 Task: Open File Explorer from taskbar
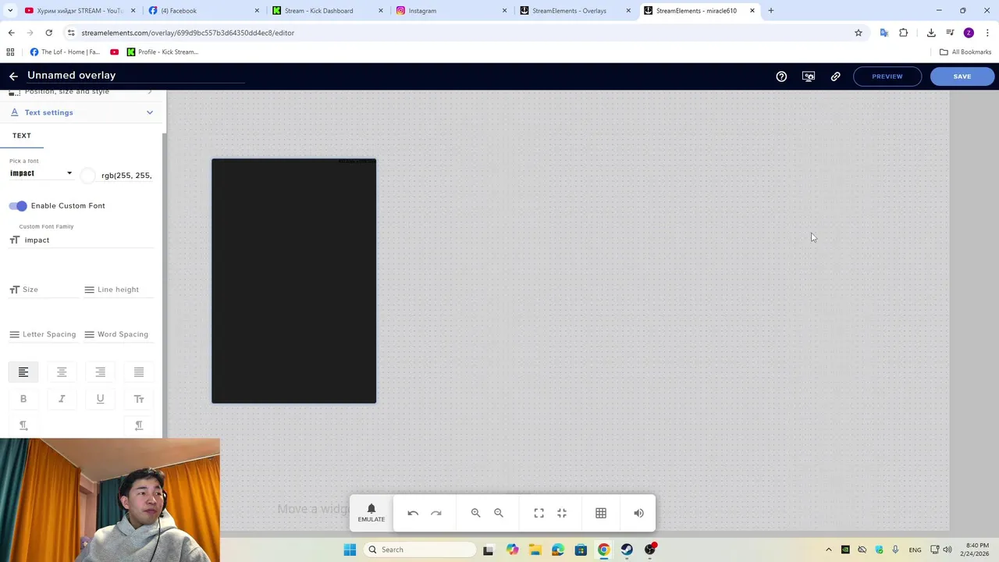tap(535, 550)
